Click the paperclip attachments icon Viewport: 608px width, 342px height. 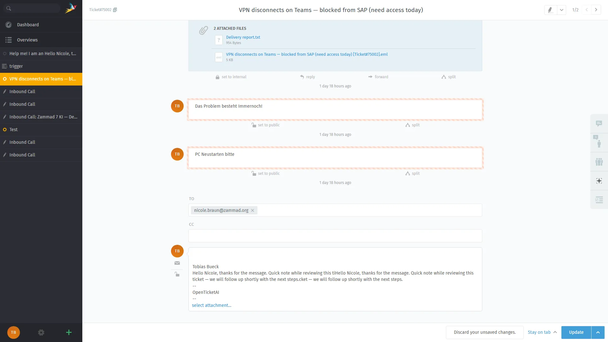point(203,30)
